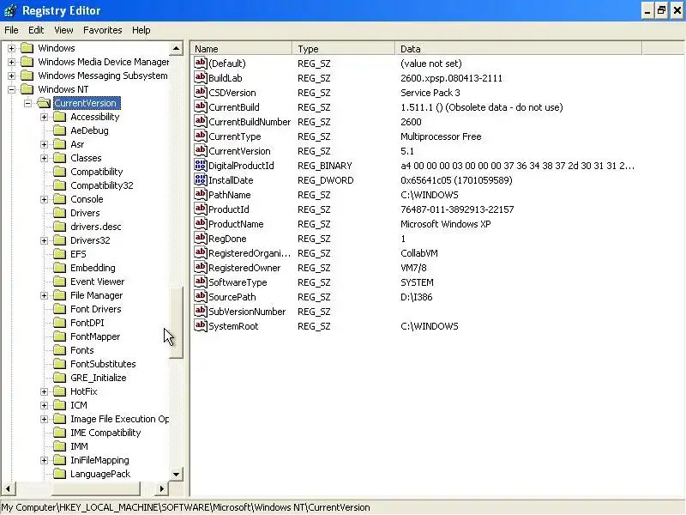Select the drivers.desc key
686x515 pixels.
96,227
